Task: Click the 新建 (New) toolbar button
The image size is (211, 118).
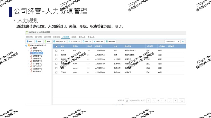Action: 30,41
